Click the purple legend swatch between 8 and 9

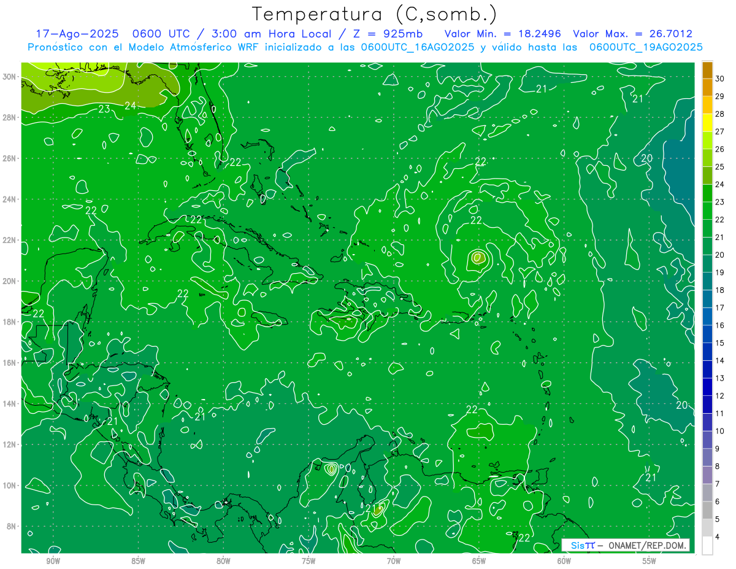[707, 458]
